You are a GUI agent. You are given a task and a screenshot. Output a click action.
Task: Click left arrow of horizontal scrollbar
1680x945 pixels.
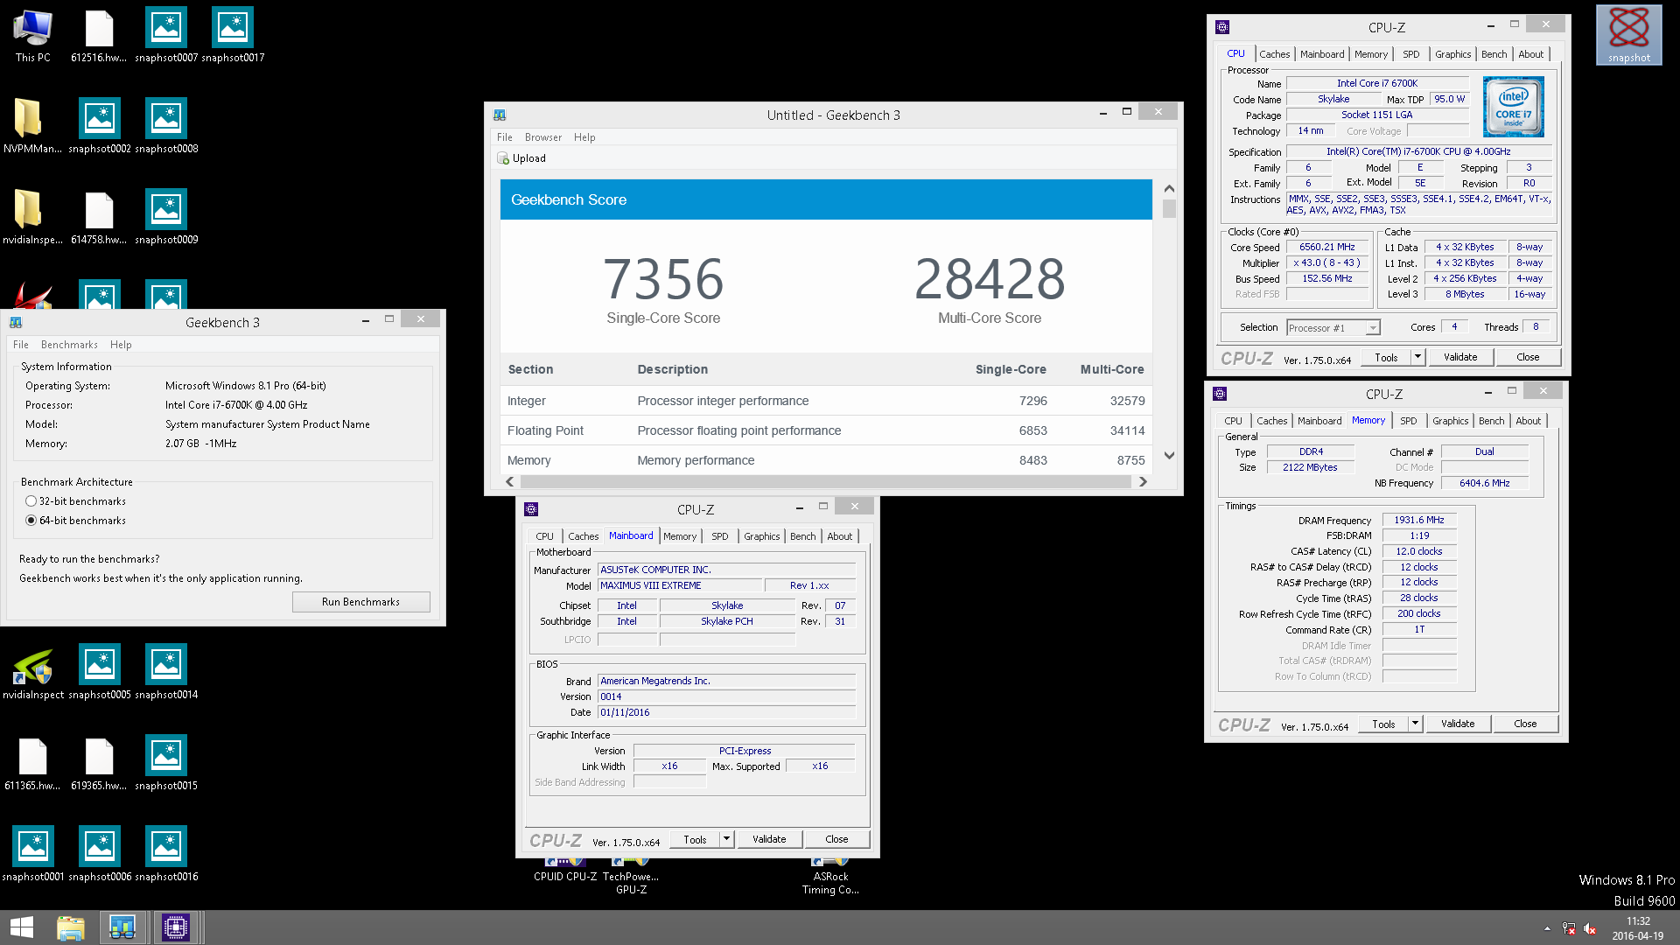[510, 482]
